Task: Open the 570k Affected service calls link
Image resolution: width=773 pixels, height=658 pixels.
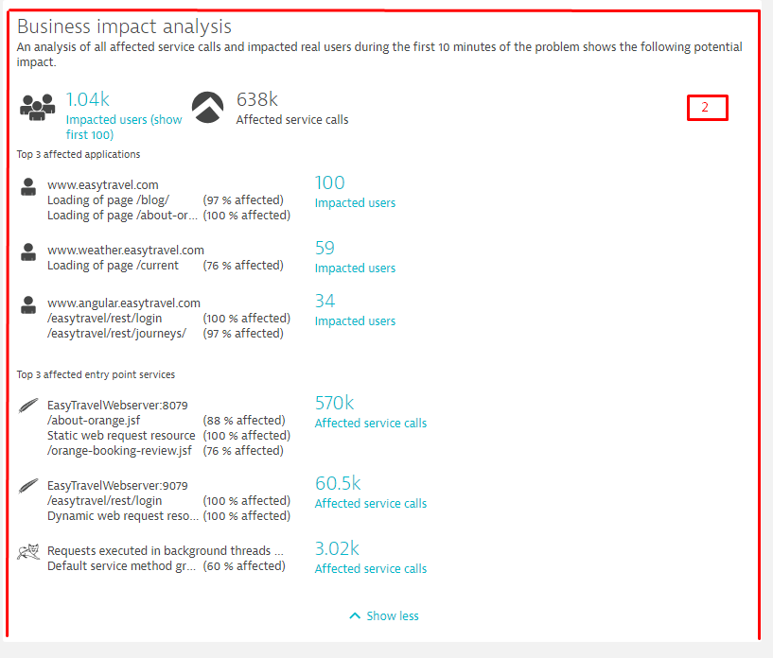Action: click(370, 423)
